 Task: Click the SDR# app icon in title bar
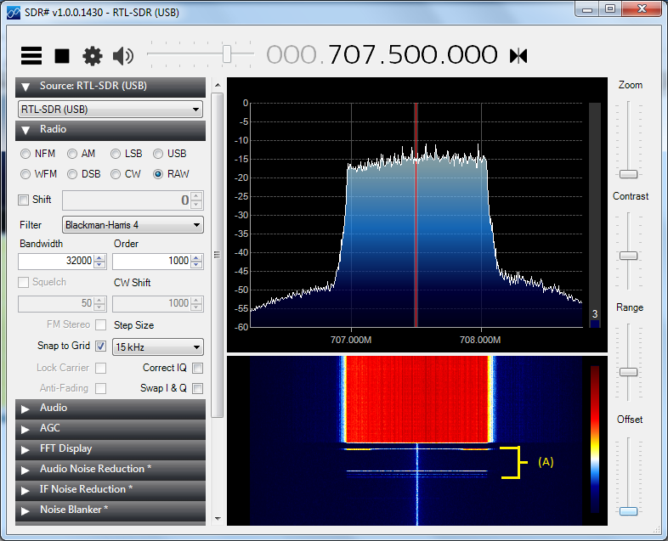point(14,13)
